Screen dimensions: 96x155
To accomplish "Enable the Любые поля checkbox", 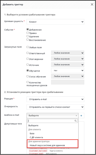I will (28, 47).
